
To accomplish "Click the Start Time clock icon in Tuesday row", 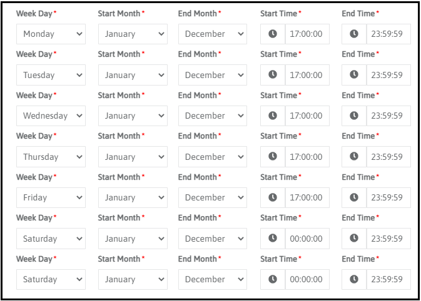I will coord(273,75).
